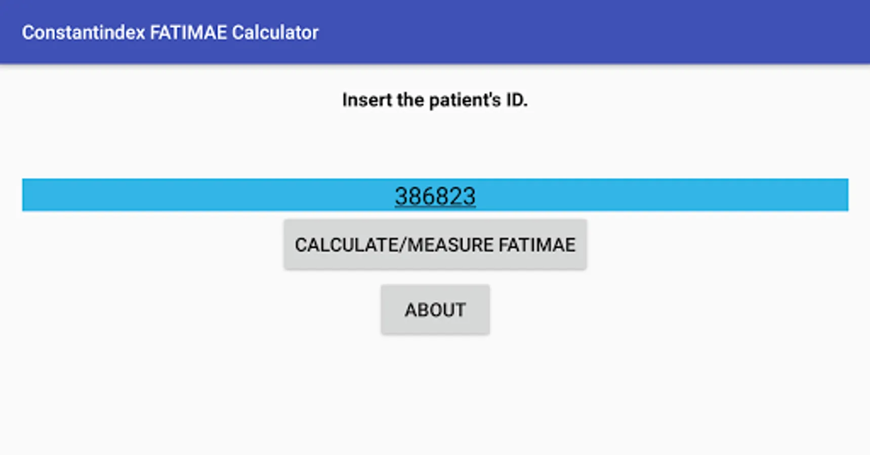Place cursor in the 386823 text
Screen dimensions: 870x455
click(435, 196)
